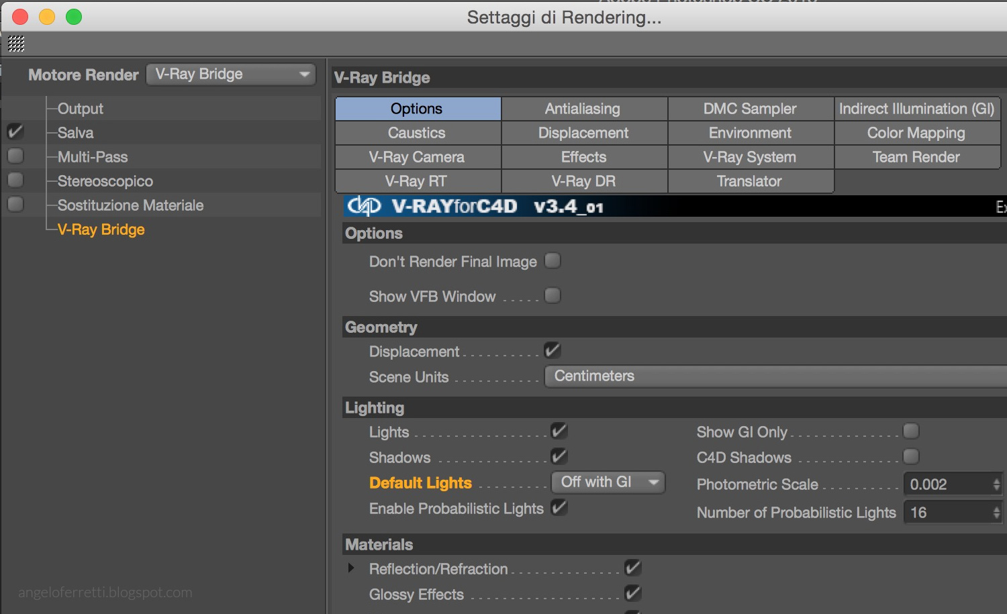
Task: Click Number of Probabilistic Lights stepper arrows
Action: coord(997,513)
